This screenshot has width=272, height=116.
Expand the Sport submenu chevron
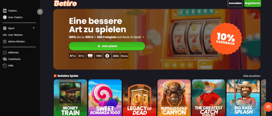click(34, 28)
